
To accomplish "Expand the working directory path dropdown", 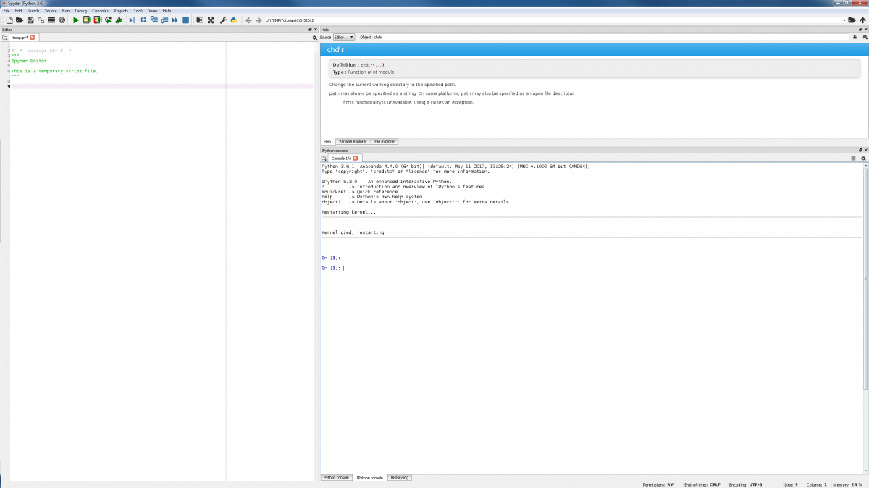I will (844, 20).
